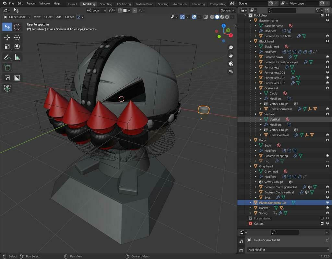The width and height of the screenshot is (332, 259).
Task: Click the CAD tool icon
Action: coord(7,88)
